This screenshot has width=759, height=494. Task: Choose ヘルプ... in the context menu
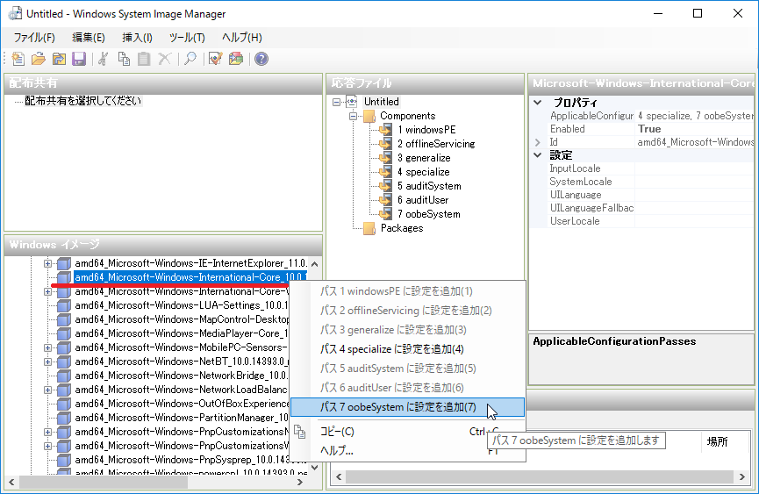(x=407, y=451)
